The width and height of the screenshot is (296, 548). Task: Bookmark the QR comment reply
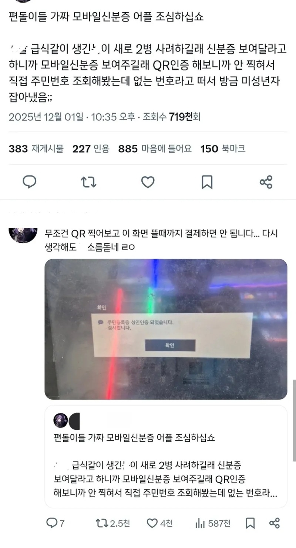point(250,523)
